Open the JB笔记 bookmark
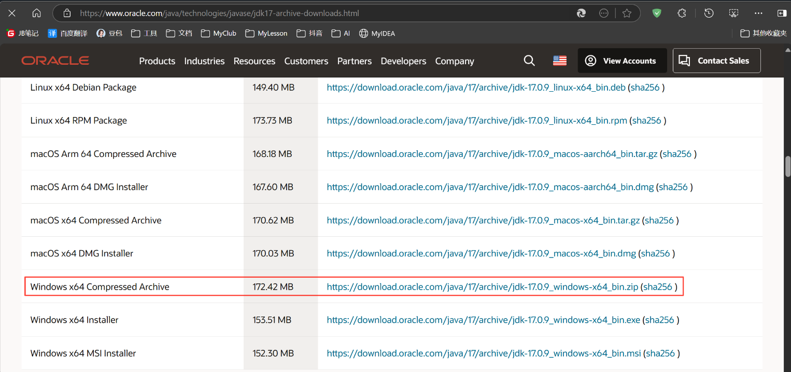The image size is (791, 372). tap(22, 33)
